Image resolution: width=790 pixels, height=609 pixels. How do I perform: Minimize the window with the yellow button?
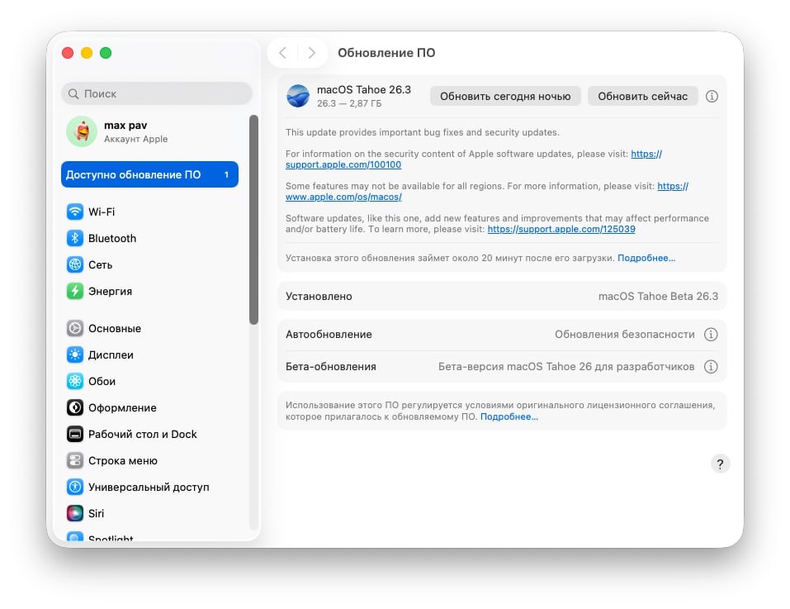pyautogui.click(x=87, y=53)
